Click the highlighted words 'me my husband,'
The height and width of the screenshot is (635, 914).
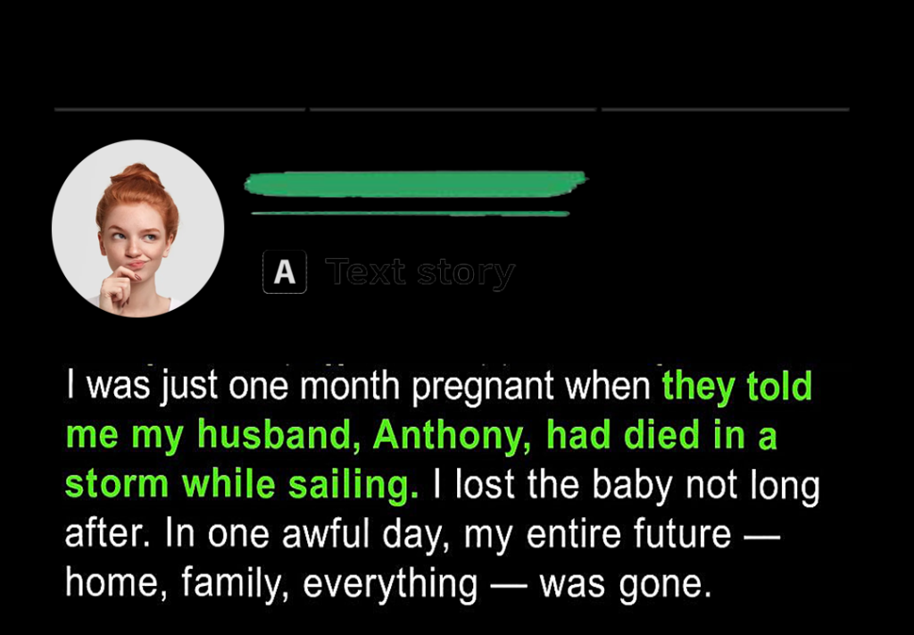coord(212,436)
